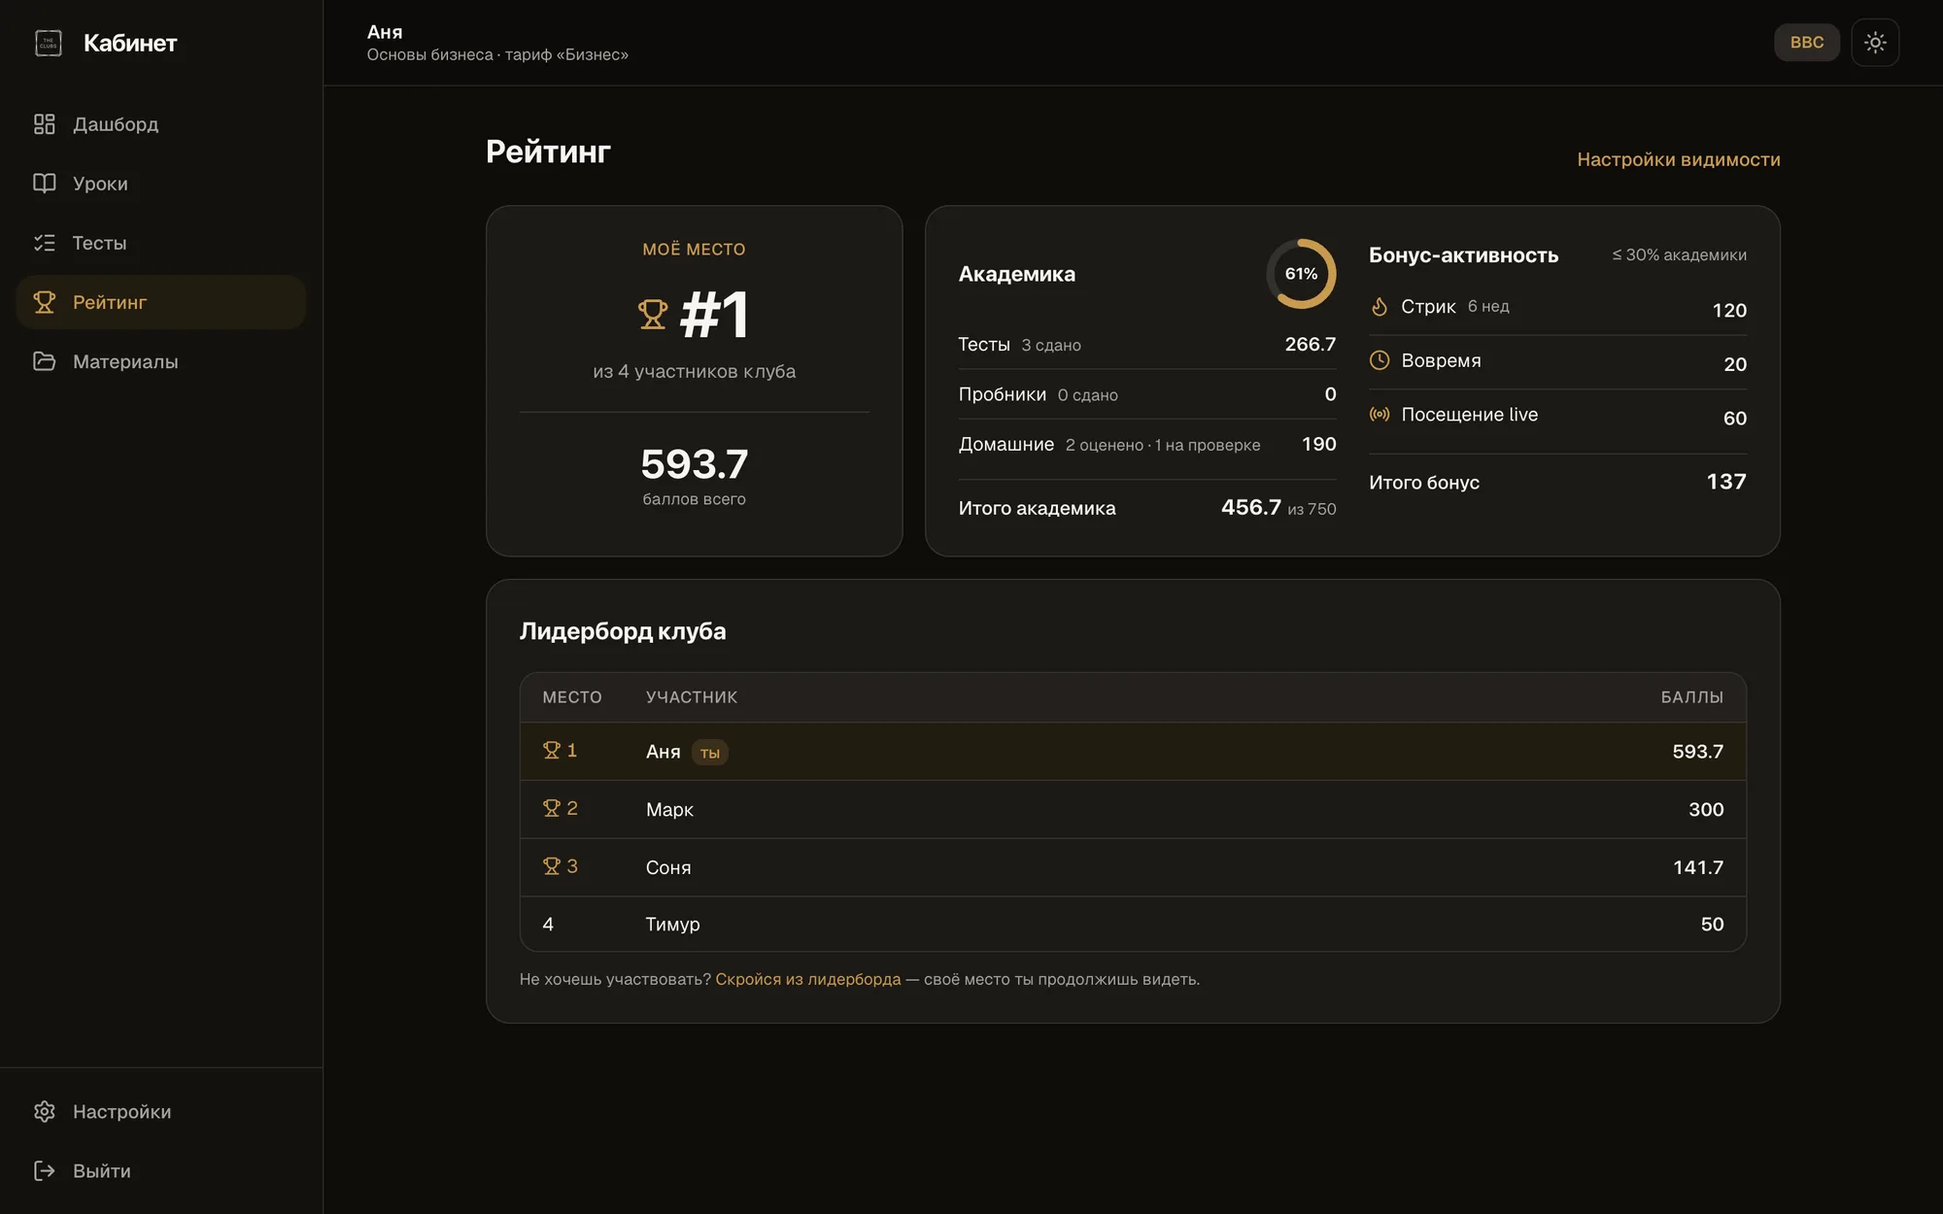Click the Стрик flame icon

(x=1380, y=307)
